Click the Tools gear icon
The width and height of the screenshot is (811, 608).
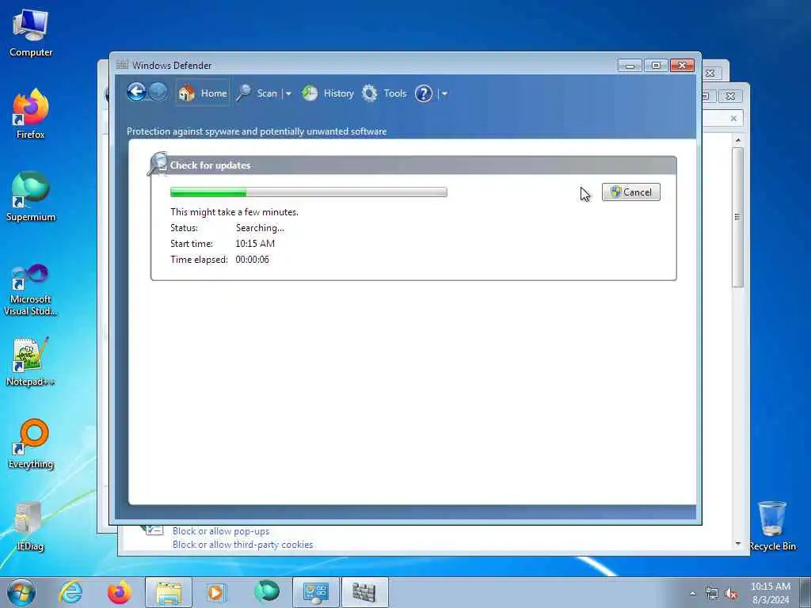369,93
